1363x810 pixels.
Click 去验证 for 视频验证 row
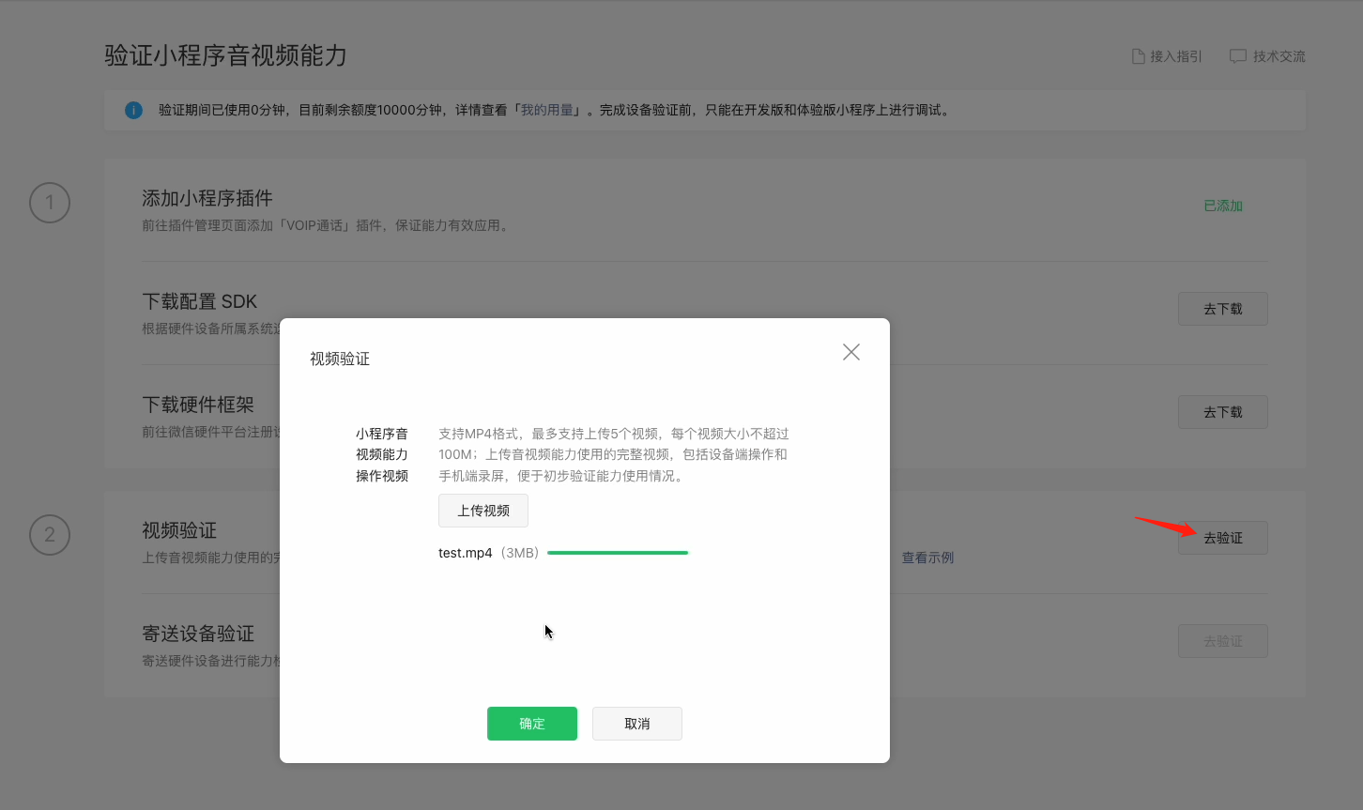point(1223,538)
